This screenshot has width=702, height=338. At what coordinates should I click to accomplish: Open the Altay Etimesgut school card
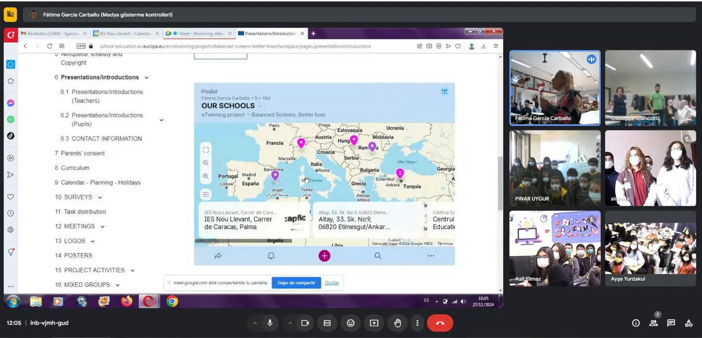pyautogui.click(x=368, y=220)
